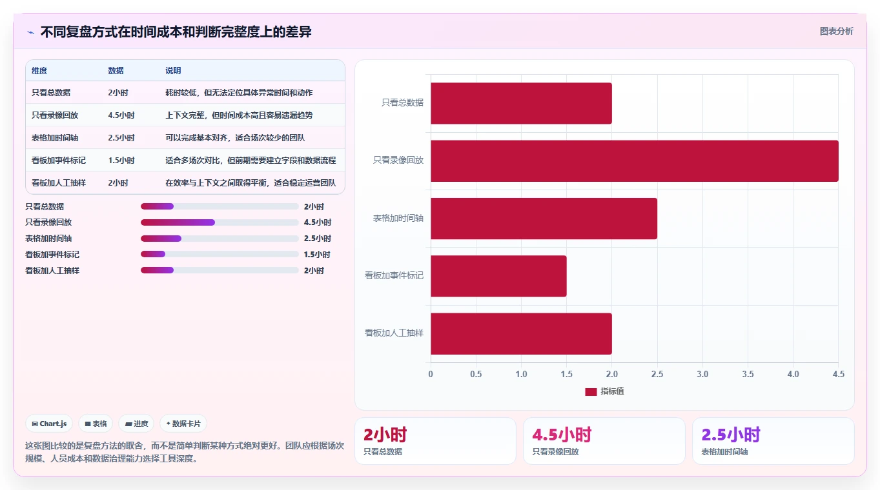Click description 耗时较低，但无法定位具体异常时间和动作

tap(239, 93)
